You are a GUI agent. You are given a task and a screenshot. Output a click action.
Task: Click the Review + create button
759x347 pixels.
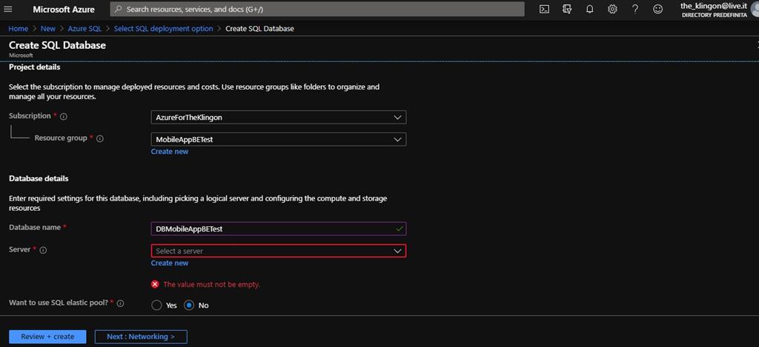47,337
